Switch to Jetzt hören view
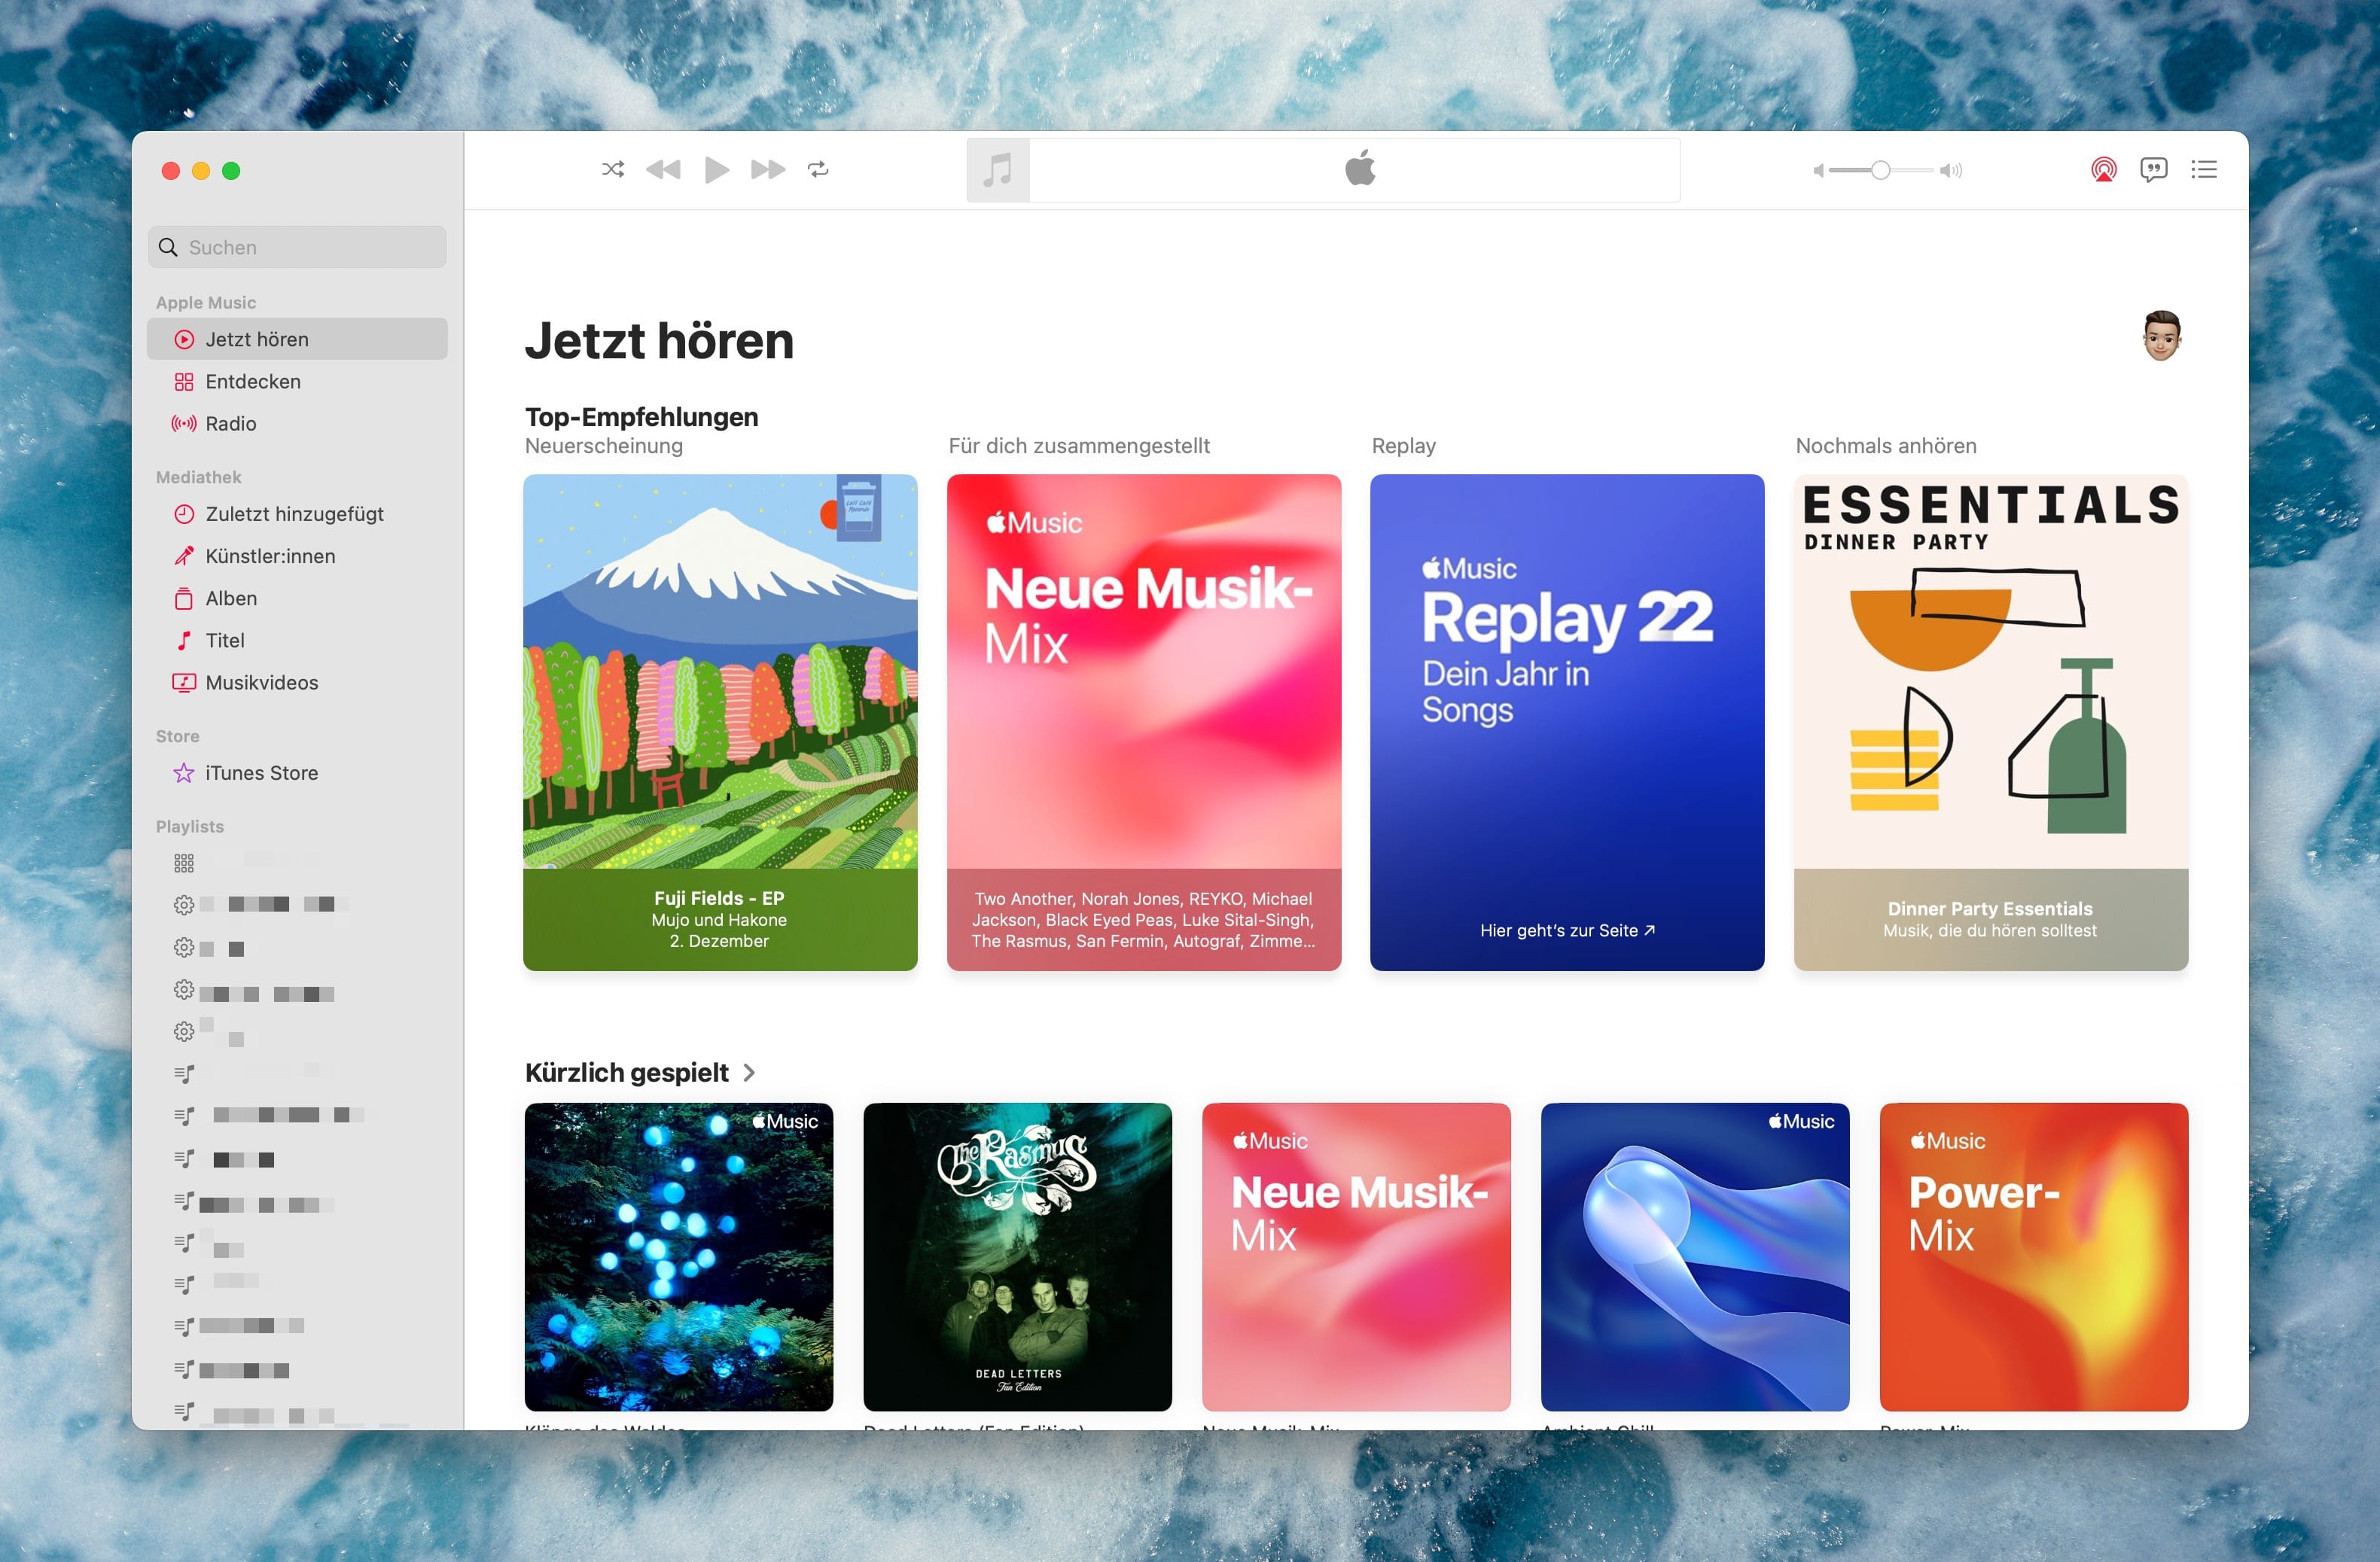 click(x=256, y=339)
